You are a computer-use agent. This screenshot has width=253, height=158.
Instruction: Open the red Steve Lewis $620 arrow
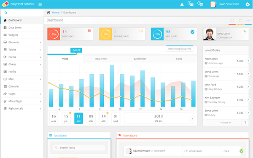point(248,74)
